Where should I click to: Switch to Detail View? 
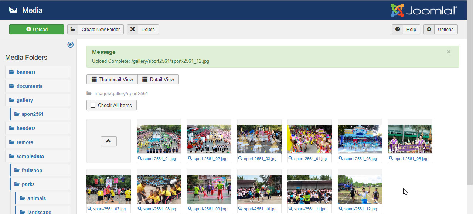click(x=158, y=79)
